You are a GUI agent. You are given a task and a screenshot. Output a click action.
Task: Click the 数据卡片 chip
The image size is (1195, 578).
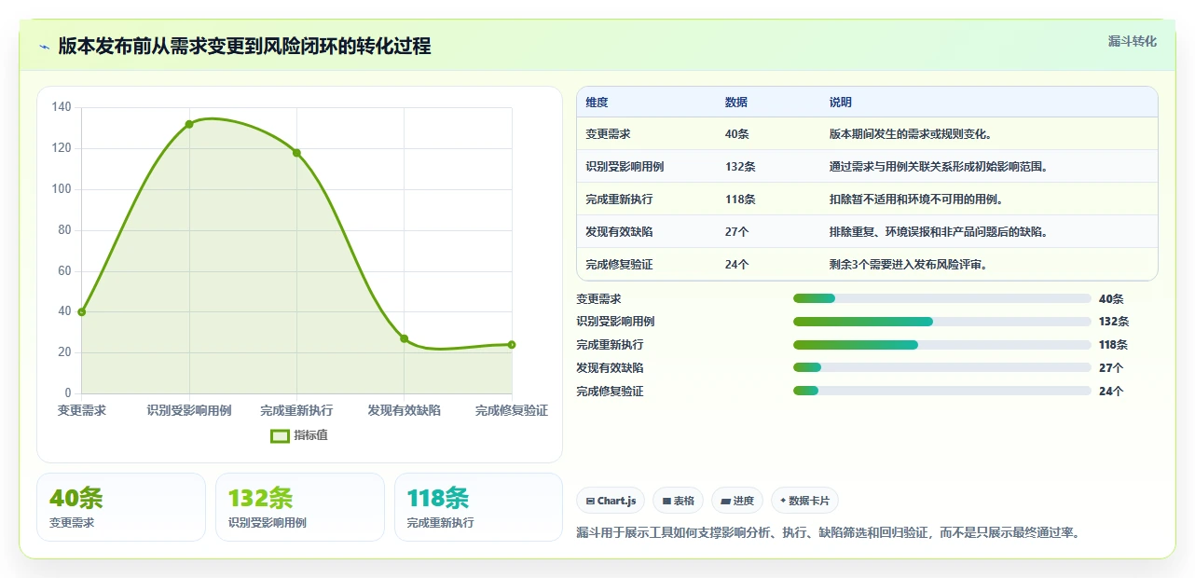click(x=804, y=501)
